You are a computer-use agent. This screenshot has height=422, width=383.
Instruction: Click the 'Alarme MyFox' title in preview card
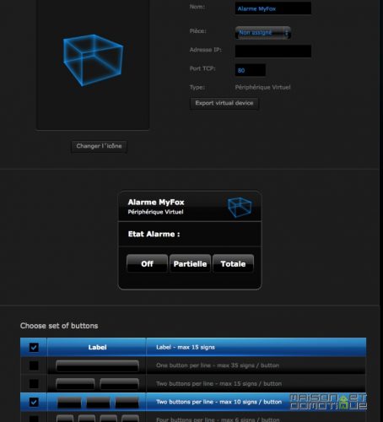click(x=156, y=202)
